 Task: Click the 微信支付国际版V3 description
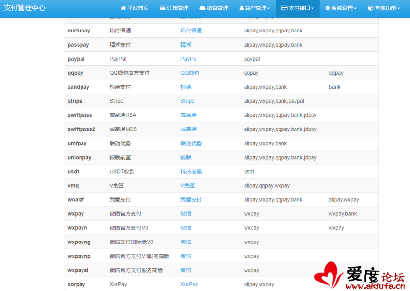pyautogui.click(x=131, y=242)
